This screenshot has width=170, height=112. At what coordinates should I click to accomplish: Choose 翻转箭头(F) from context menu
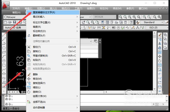click(53, 36)
